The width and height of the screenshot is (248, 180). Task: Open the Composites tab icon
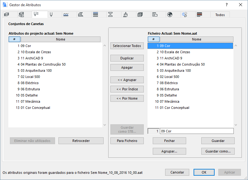(96, 15)
